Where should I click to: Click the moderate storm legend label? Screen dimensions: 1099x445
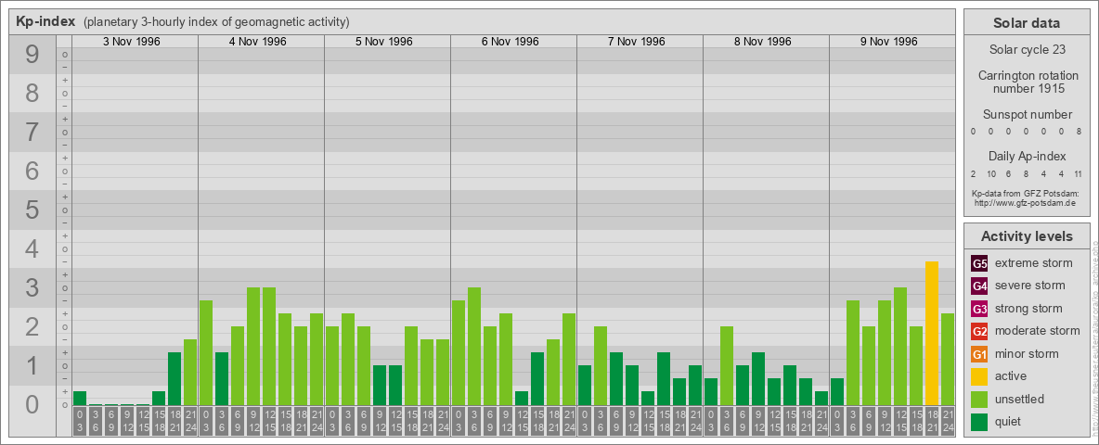[1038, 331]
